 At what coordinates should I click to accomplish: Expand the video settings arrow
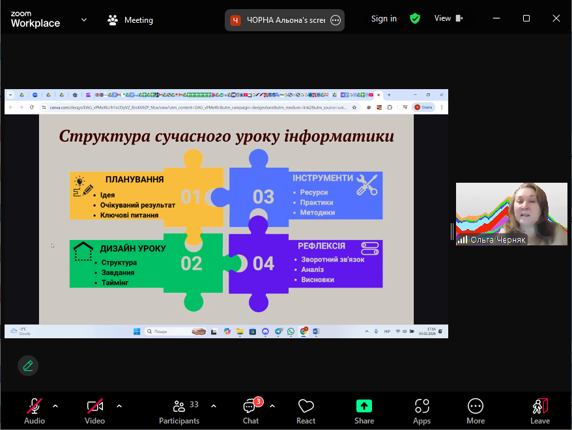click(x=119, y=406)
